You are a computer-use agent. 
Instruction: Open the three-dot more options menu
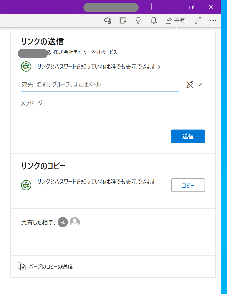(213, 20)
